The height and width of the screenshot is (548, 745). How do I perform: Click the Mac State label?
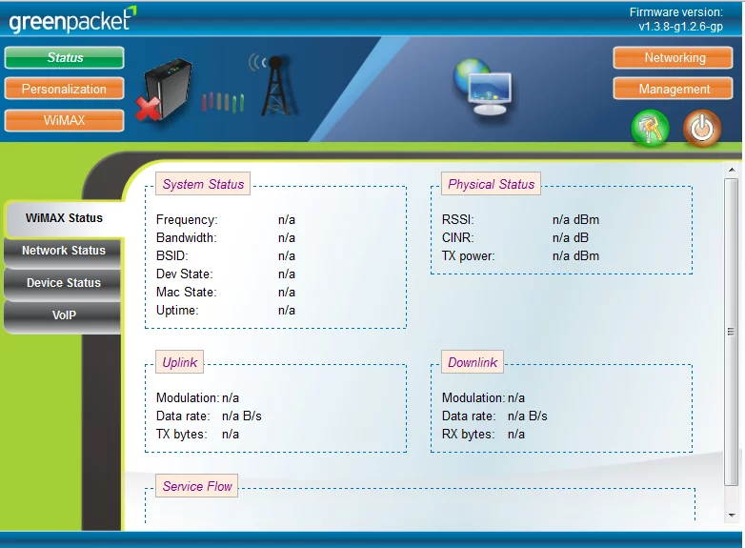pos(187,292)
